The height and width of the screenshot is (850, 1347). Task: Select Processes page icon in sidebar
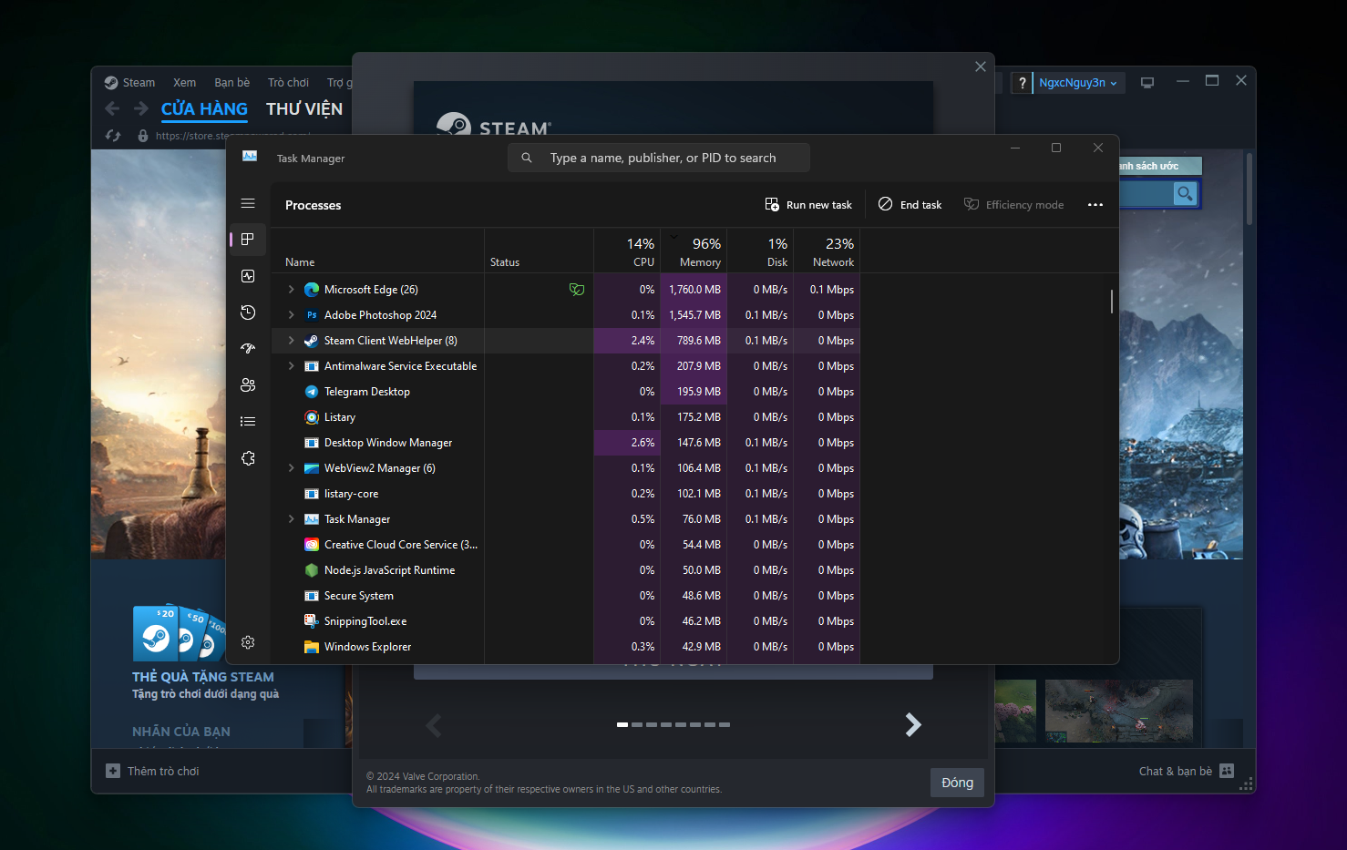pyautogui.click(x=248, y=240)
